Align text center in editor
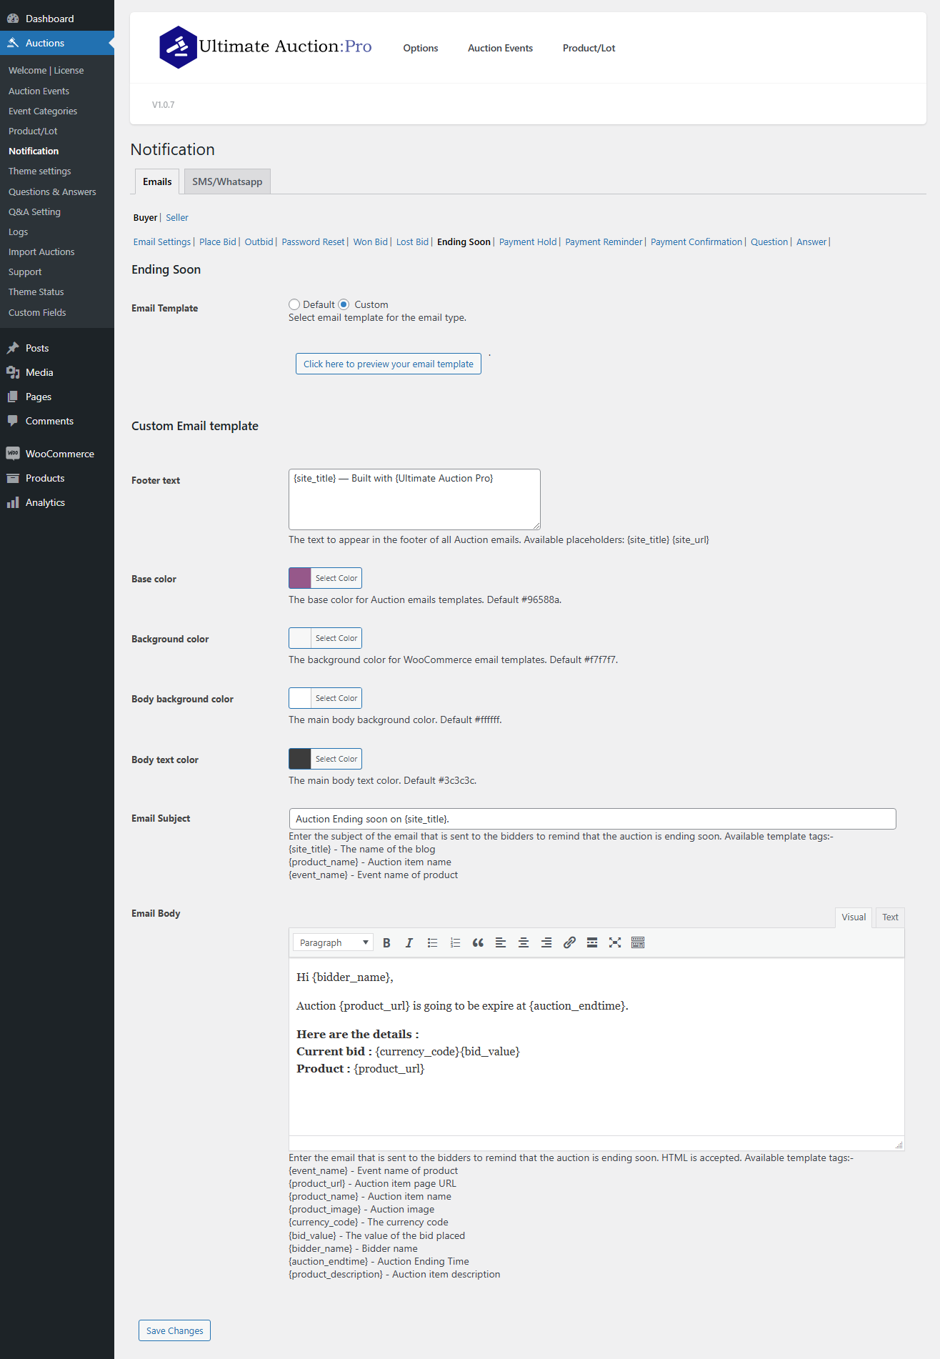 524,942
